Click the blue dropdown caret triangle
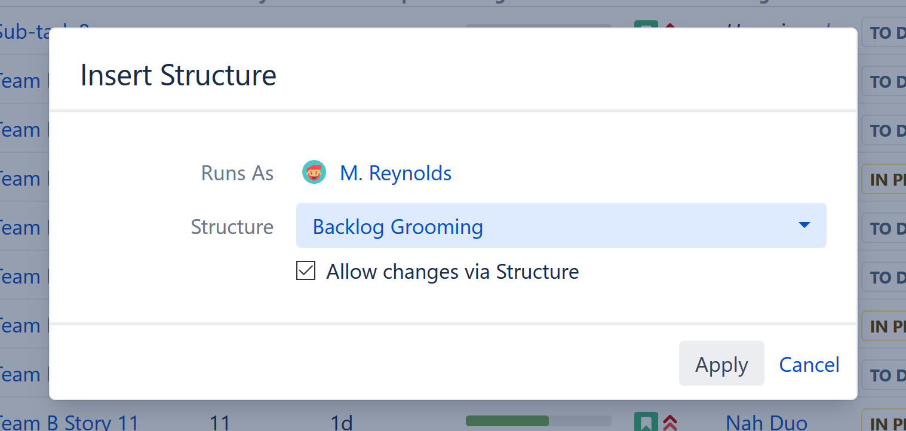 804,225
